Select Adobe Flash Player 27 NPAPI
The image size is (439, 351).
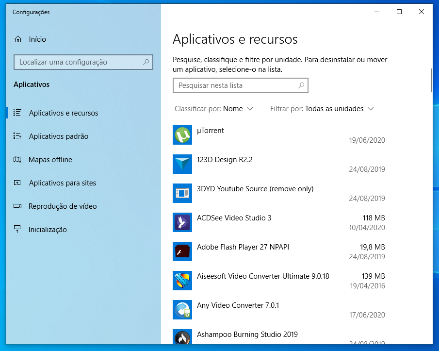pos(243,247)
